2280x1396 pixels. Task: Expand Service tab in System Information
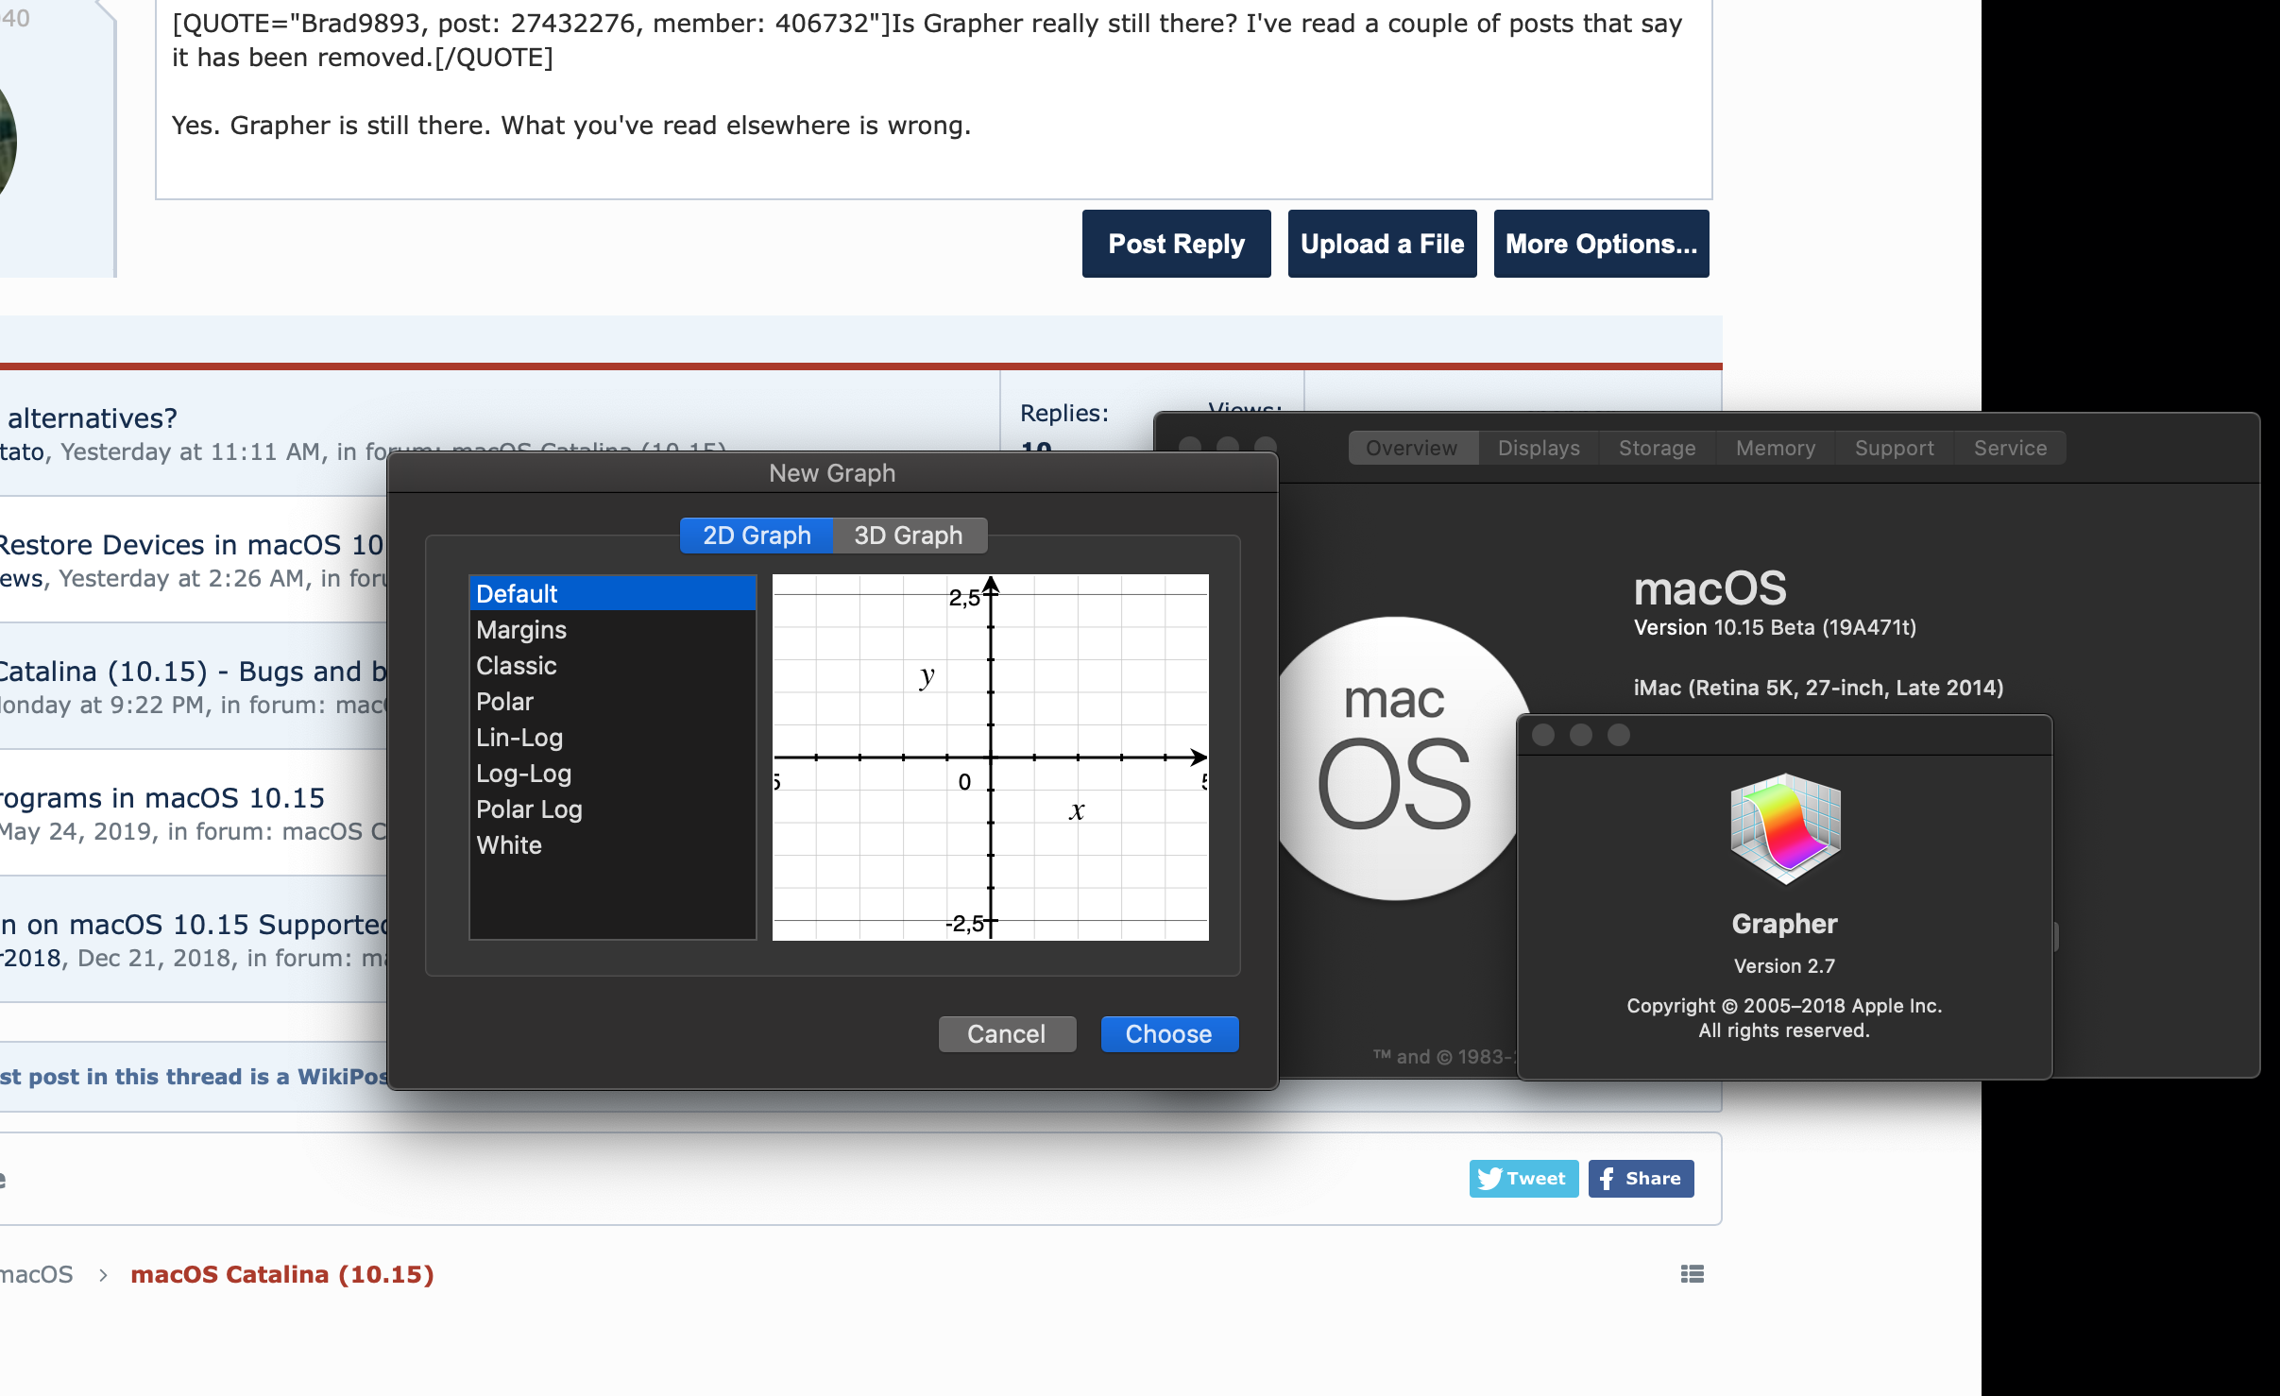(x=2006, y=448)
